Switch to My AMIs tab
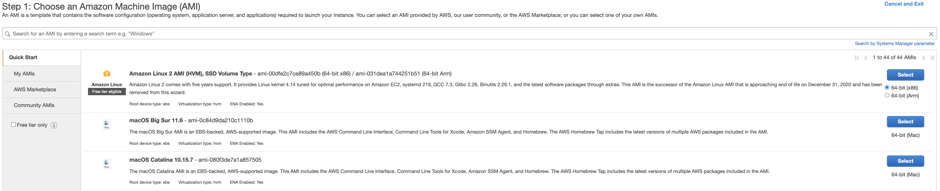 click(x=24, y=74)
